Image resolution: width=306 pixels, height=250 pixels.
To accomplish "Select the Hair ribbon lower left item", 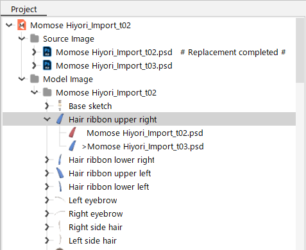I will (108, 187).
